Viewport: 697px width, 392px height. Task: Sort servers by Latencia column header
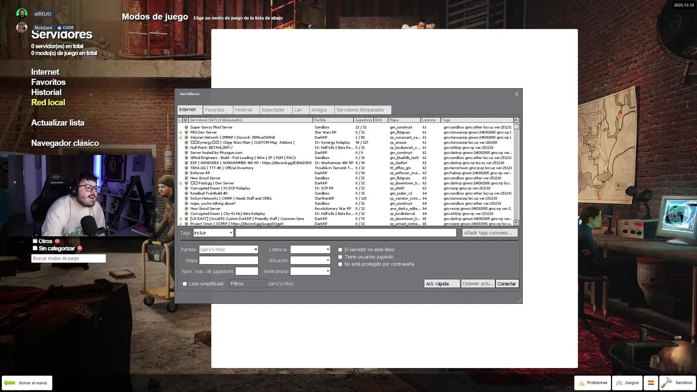click(x=430, y=120)
